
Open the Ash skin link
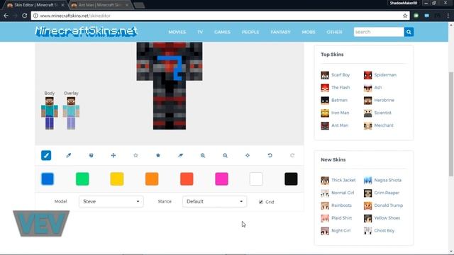pos(378,88)
